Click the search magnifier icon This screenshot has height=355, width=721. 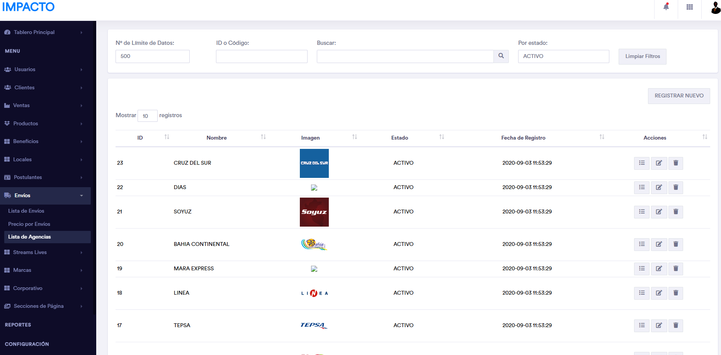pos(501,56)
